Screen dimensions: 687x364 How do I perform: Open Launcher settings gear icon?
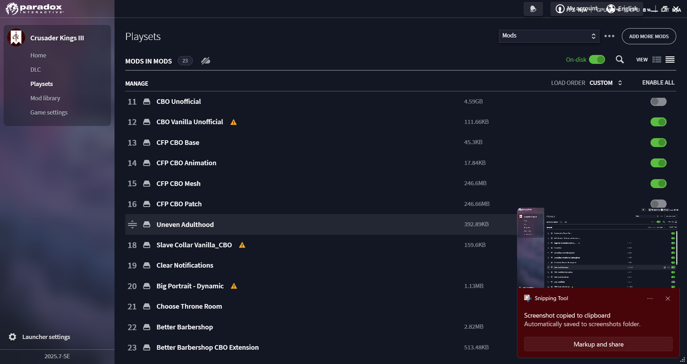[13, 337]
